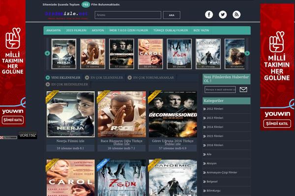
Task: Click the carousel left arrow
Action: 47,53
